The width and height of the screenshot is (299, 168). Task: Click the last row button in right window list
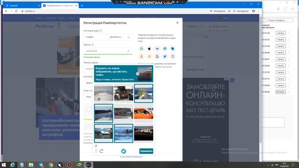click(x=281, y=92)
